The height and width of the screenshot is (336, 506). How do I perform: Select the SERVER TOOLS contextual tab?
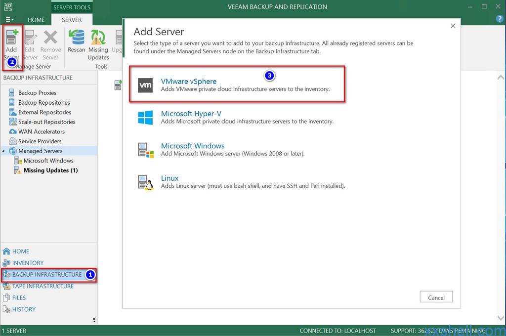72,7
